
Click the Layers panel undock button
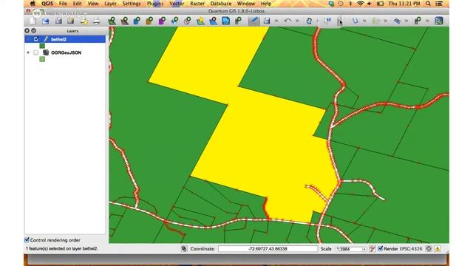tap(33, 31)
